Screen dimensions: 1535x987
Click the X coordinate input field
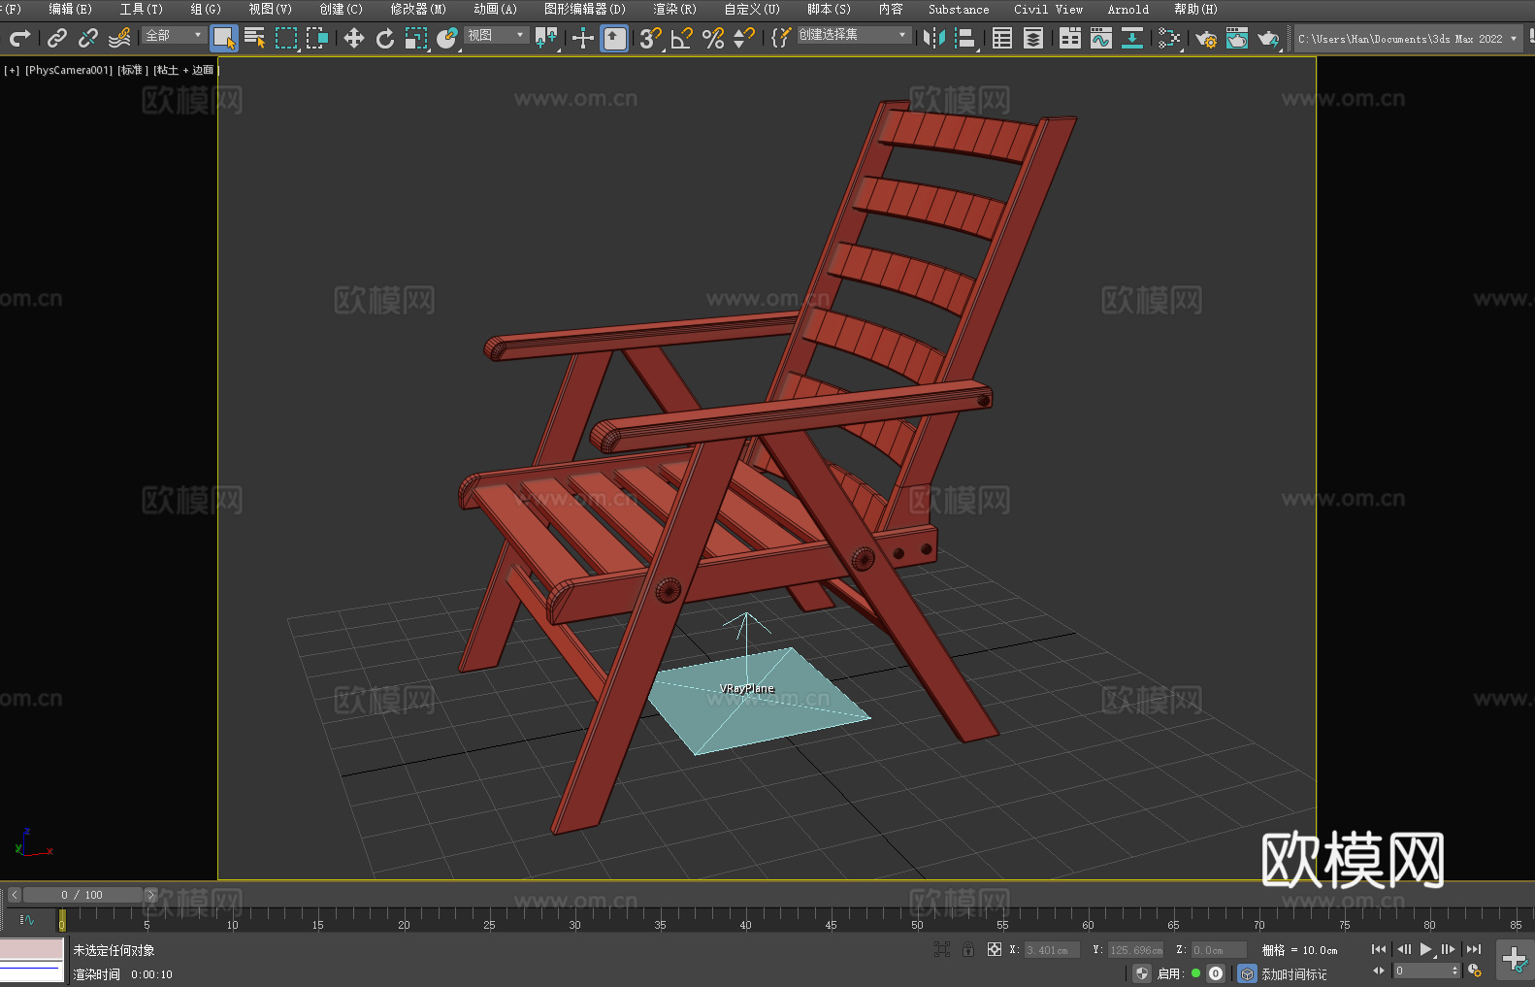coord(1052,950)
